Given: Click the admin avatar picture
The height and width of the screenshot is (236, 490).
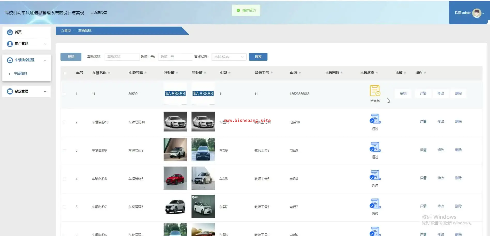Looking at the screenshot, I should (476, 13).
